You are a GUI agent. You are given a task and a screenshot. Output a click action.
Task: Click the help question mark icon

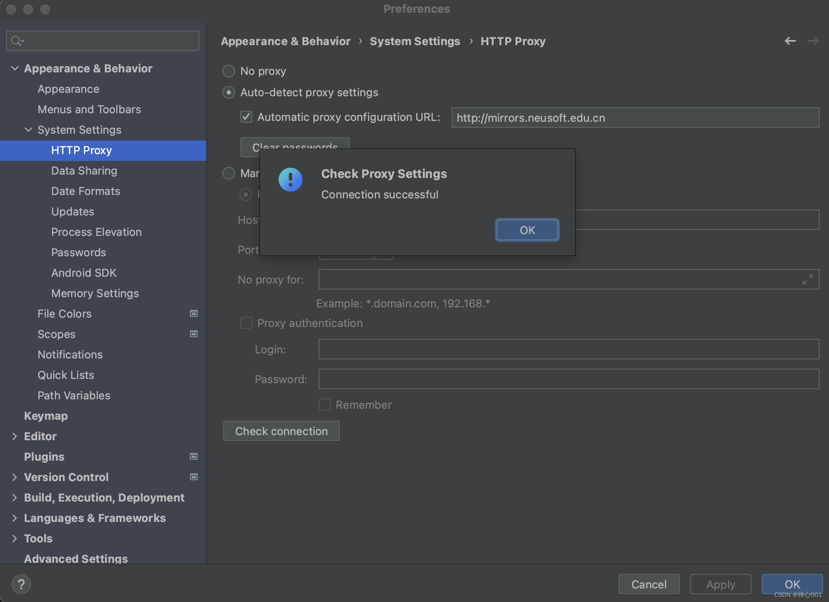click(x=21, y=584)
